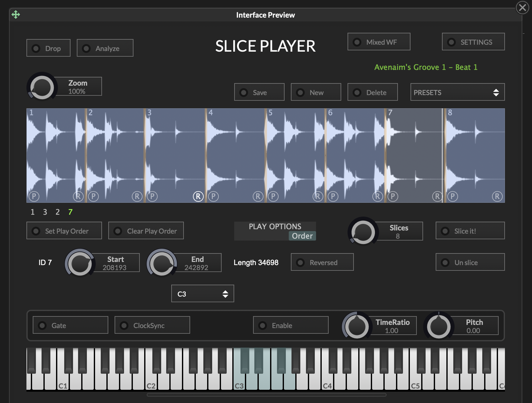Click the Start value 208193
Image resolution: width=532 pixels, height=403 pixels.
pos(115,268)
